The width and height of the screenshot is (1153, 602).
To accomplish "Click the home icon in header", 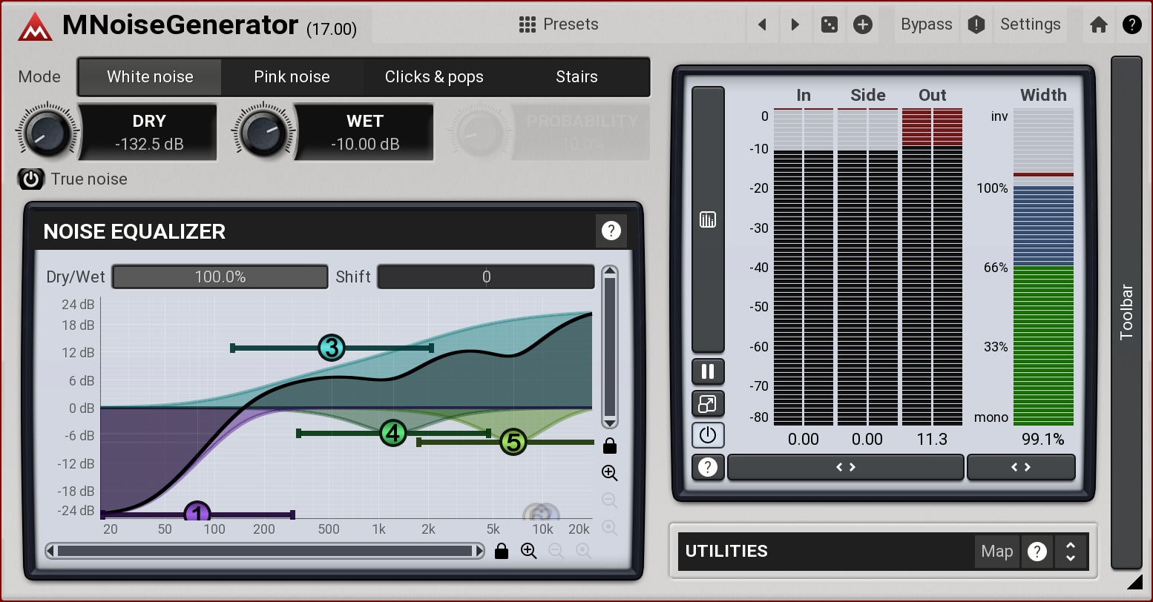I will 1099,24.
